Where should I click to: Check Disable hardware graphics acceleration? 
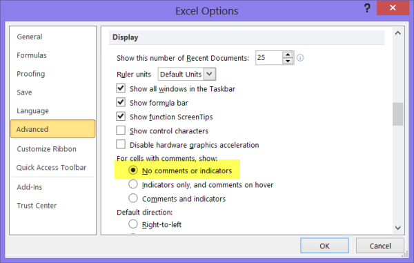click(x=121, y=144)
